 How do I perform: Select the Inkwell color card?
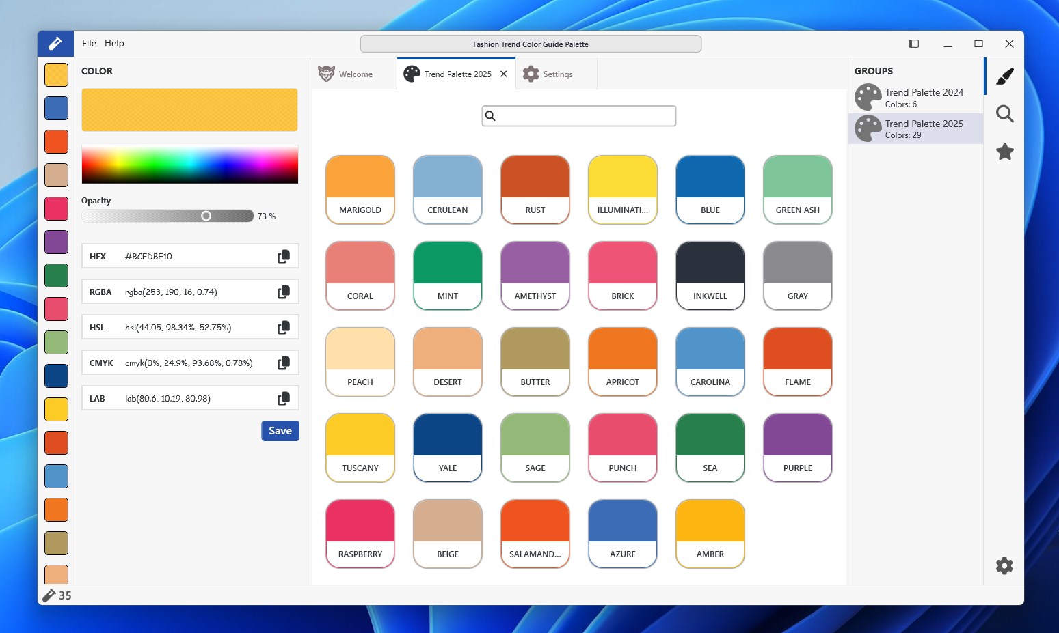pos(710,276)
